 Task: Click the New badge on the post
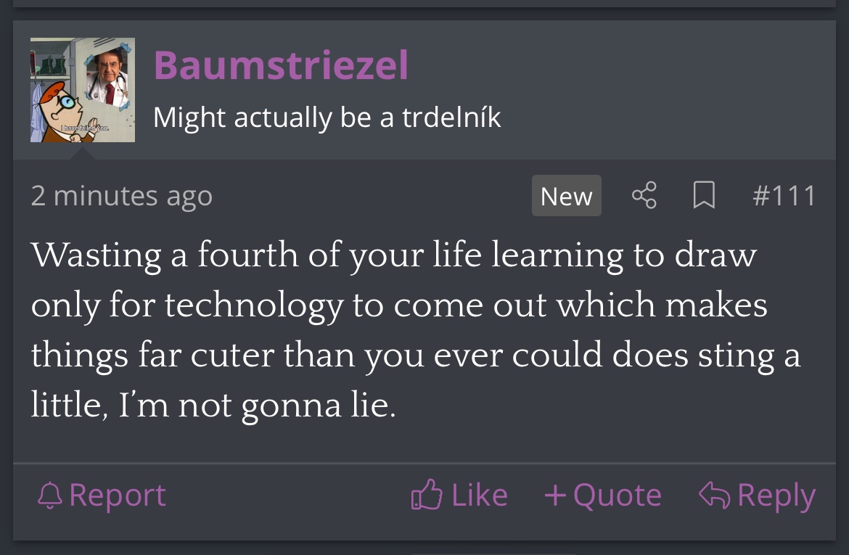pos(566,196)
